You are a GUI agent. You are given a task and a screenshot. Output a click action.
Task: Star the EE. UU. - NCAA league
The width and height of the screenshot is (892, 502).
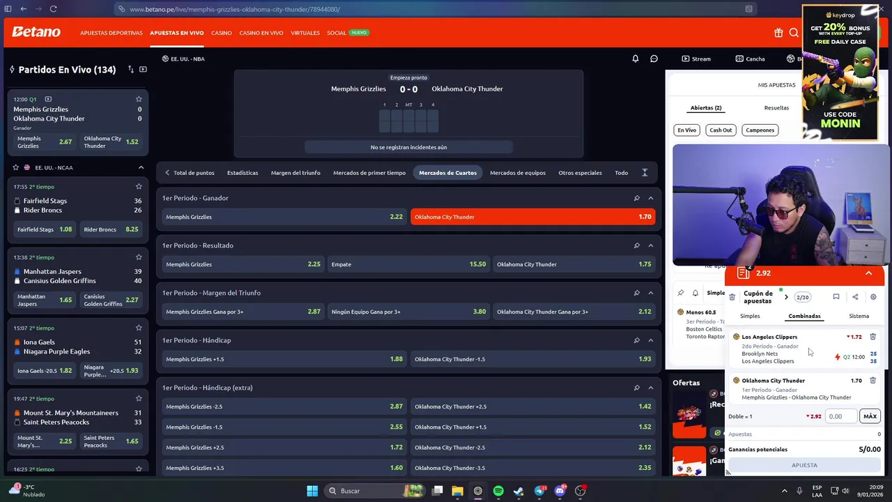pyautogui.click(x=16, y=167)
